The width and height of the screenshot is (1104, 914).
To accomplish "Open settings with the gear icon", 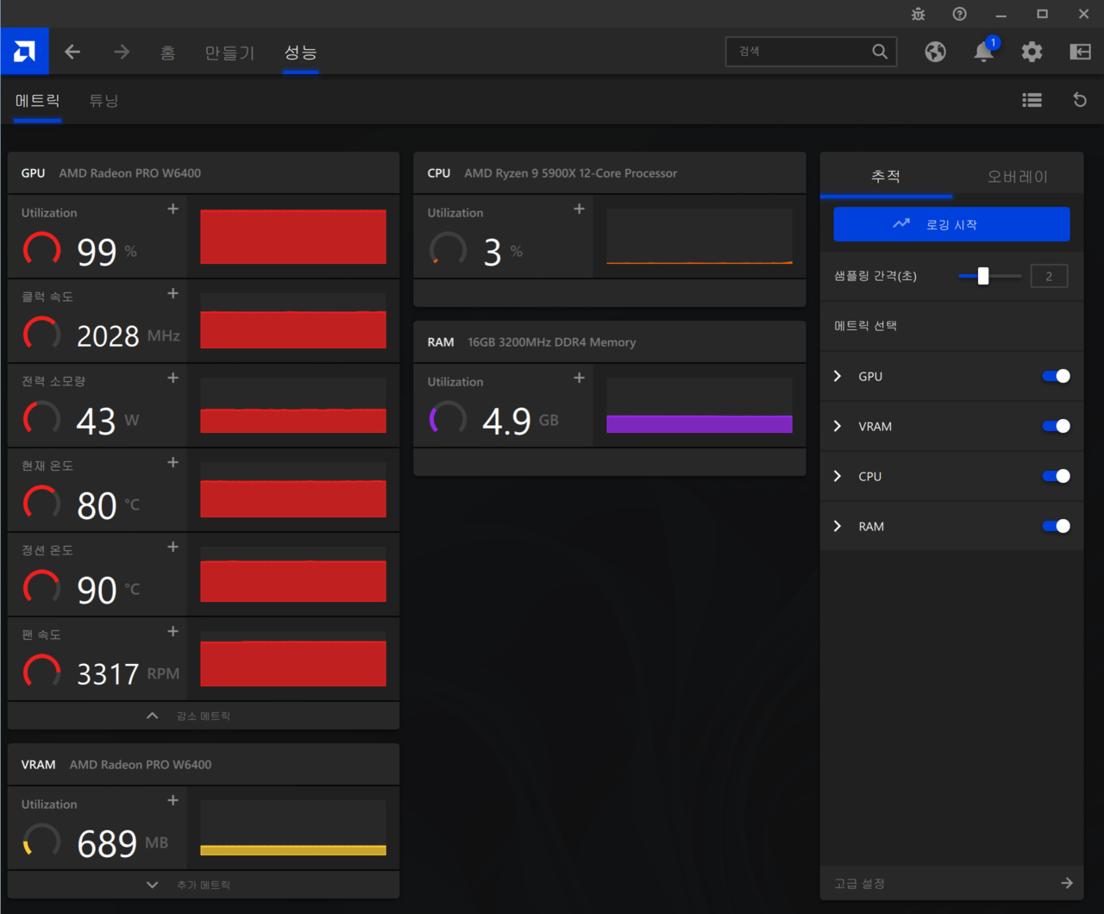I will pos(1032,52).
